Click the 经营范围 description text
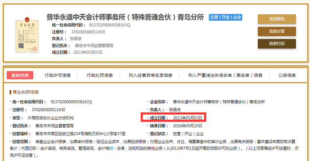 154,149
